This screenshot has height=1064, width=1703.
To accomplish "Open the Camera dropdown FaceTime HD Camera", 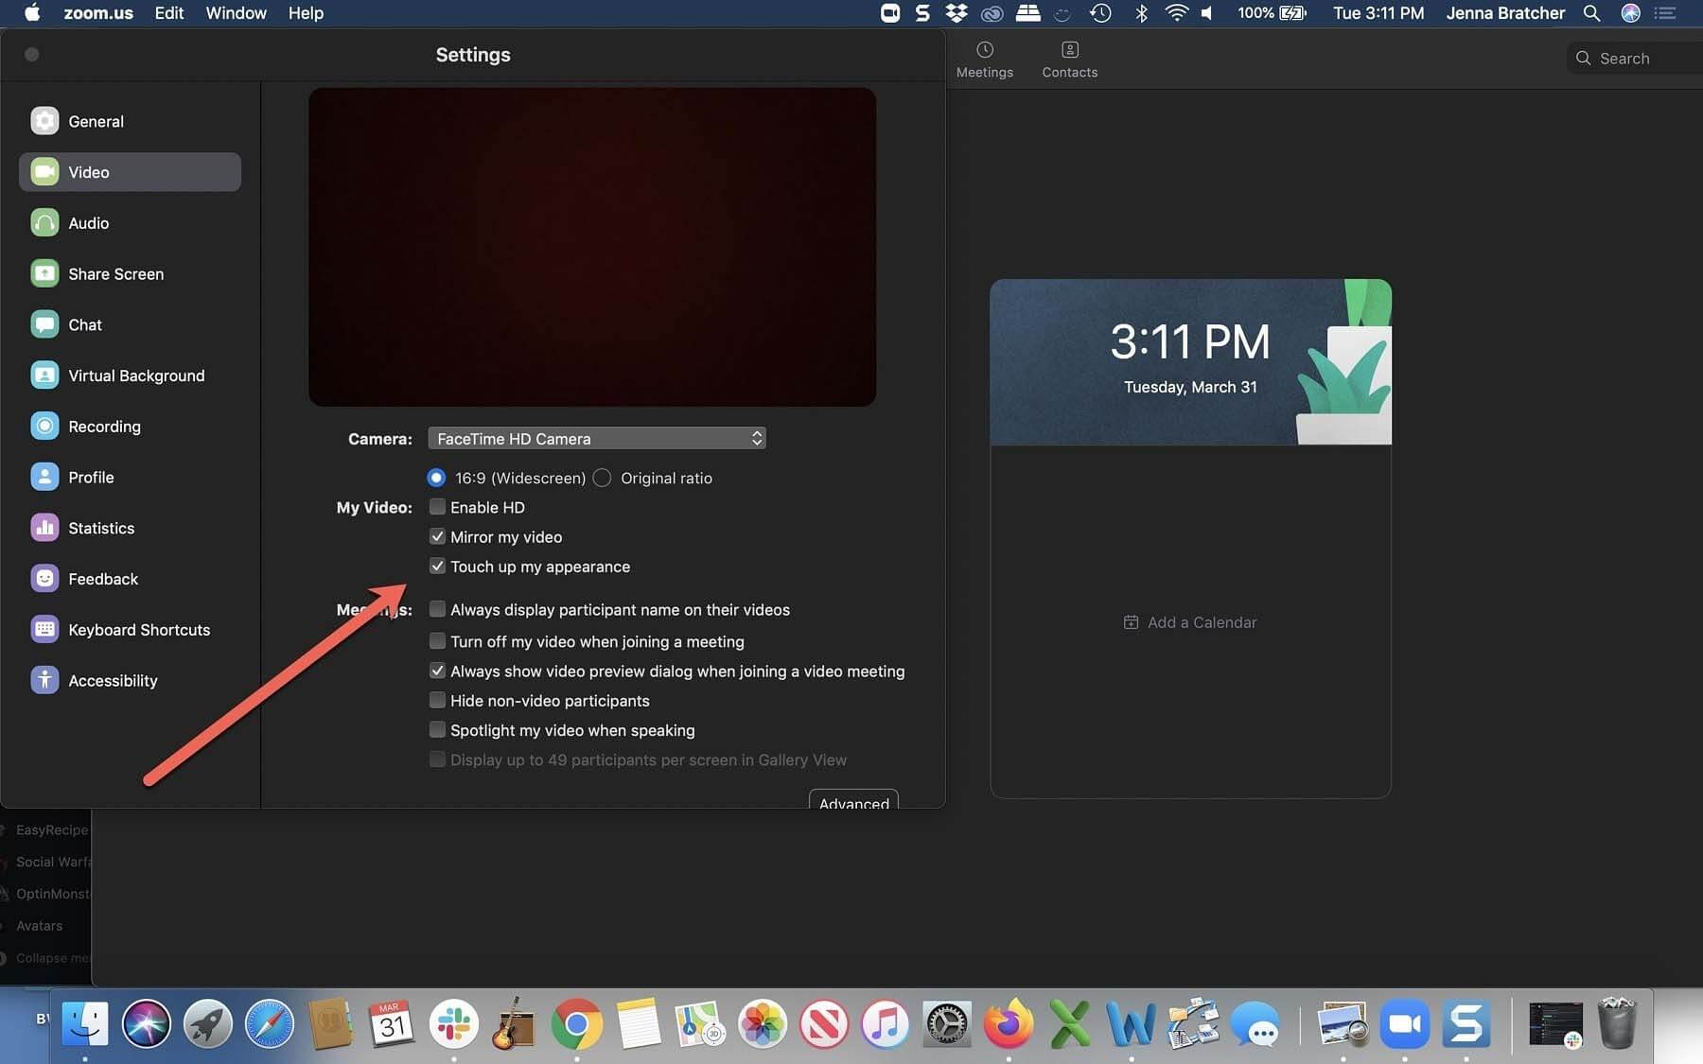I will [x=596, y=438].
